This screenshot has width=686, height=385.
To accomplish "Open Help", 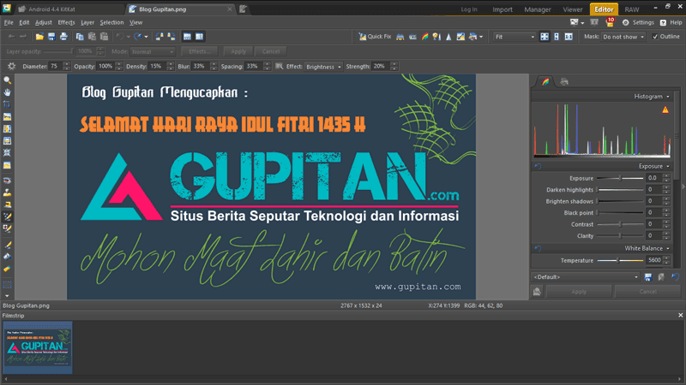I will tap(671, 22).
